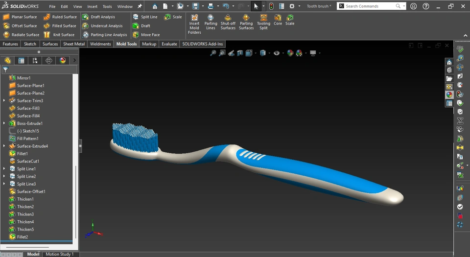This screenshot has width=470, height=257.
Task: Open the DisplayManager tab
Action: [x=62, y=61]
